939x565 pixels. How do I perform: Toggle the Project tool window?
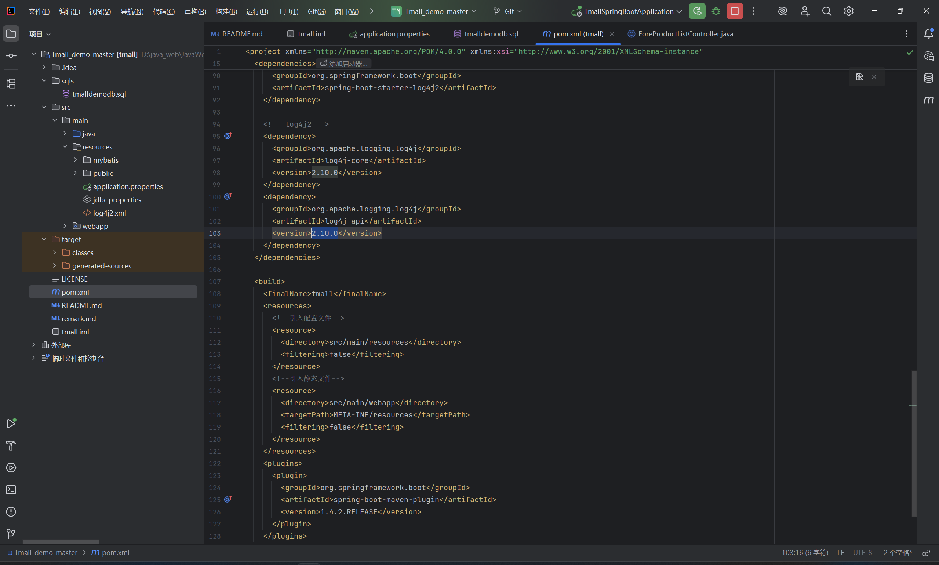(x=11, y=33)
